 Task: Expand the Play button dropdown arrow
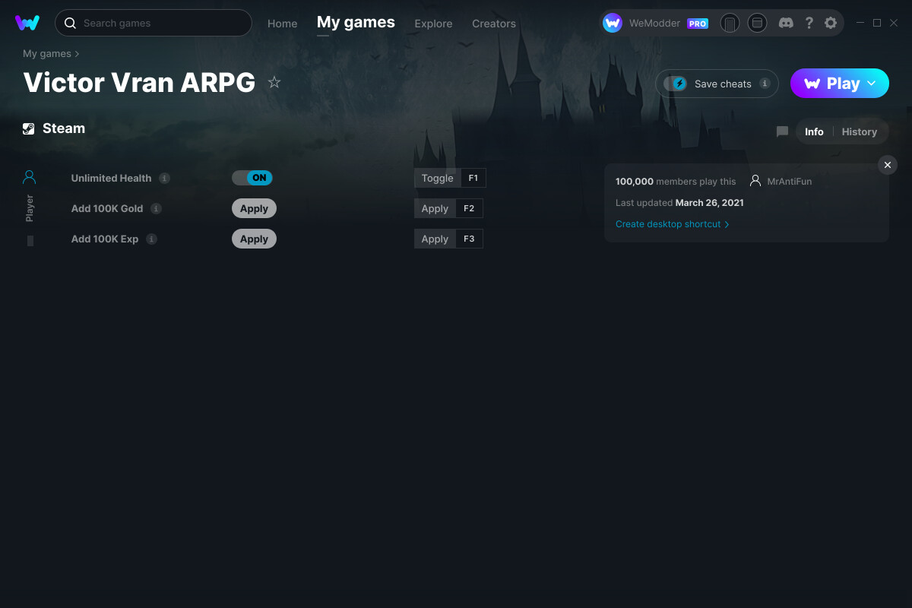[x=872, y=83]
